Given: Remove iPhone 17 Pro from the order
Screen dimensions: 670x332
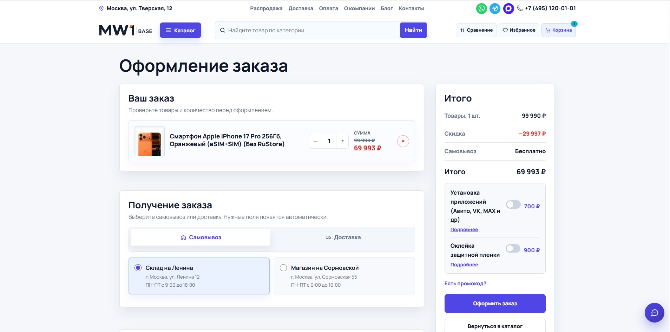Looking at the screenshot, I should point(403,141).
